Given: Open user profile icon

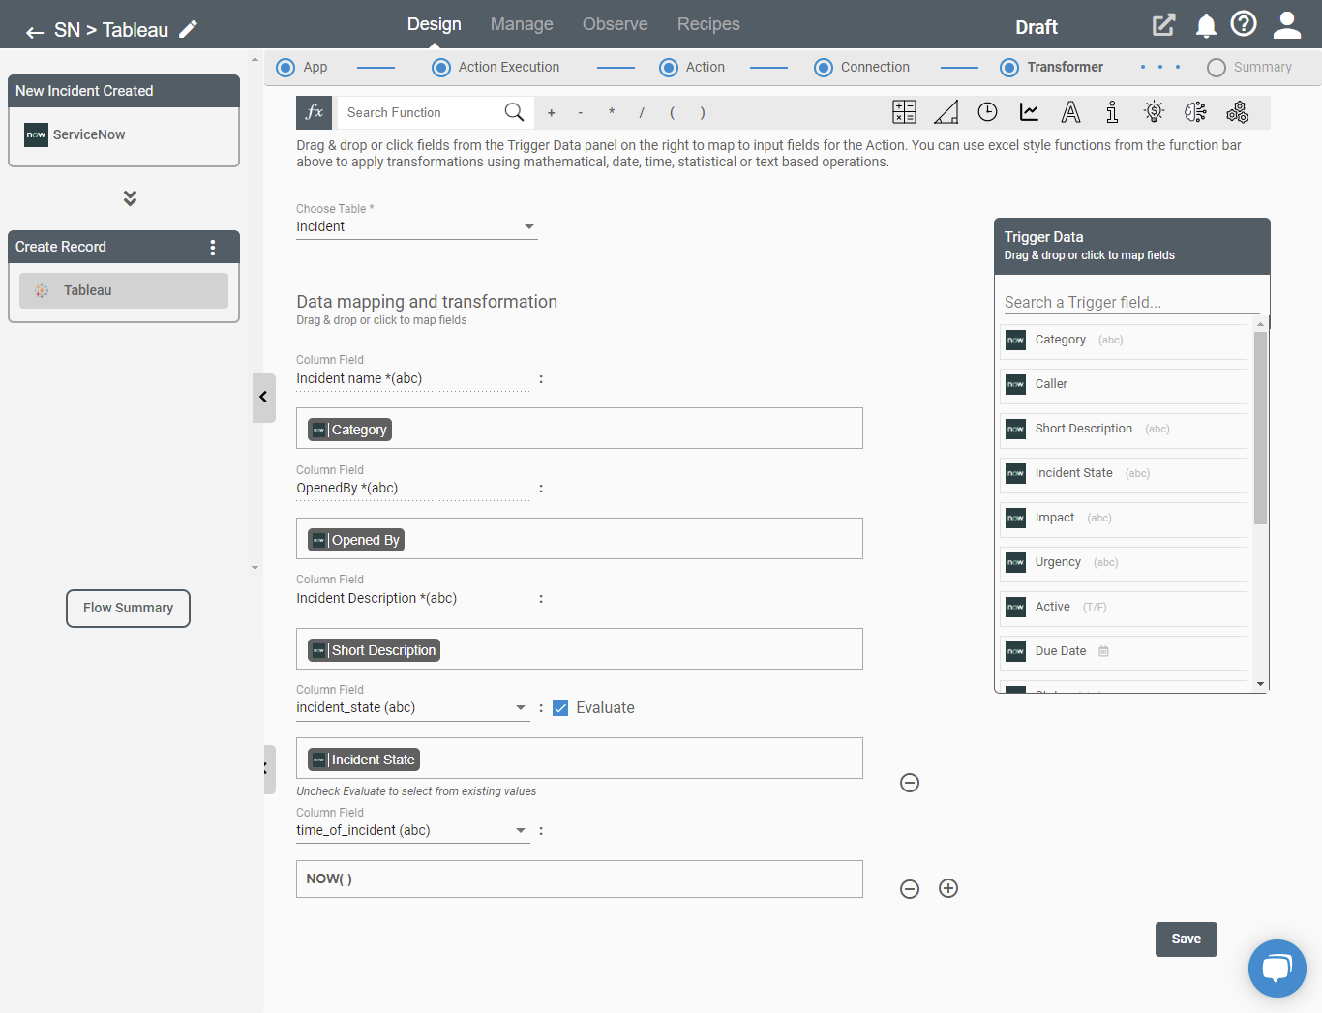Looking at the screenshot, I should tap(1287, 25).
